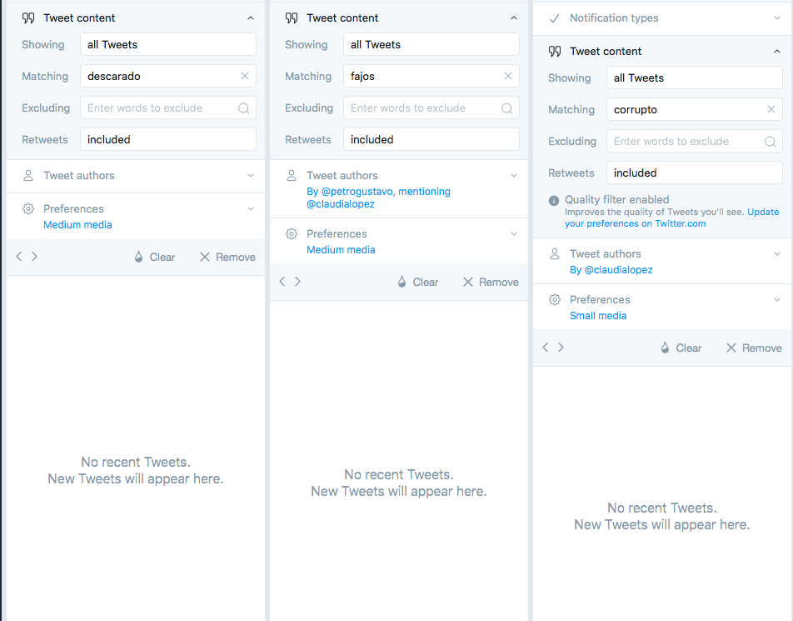This screenshot has width=793, height=621.
Task: Clear the 'corrupto' matching term
Action: (771, 109)
